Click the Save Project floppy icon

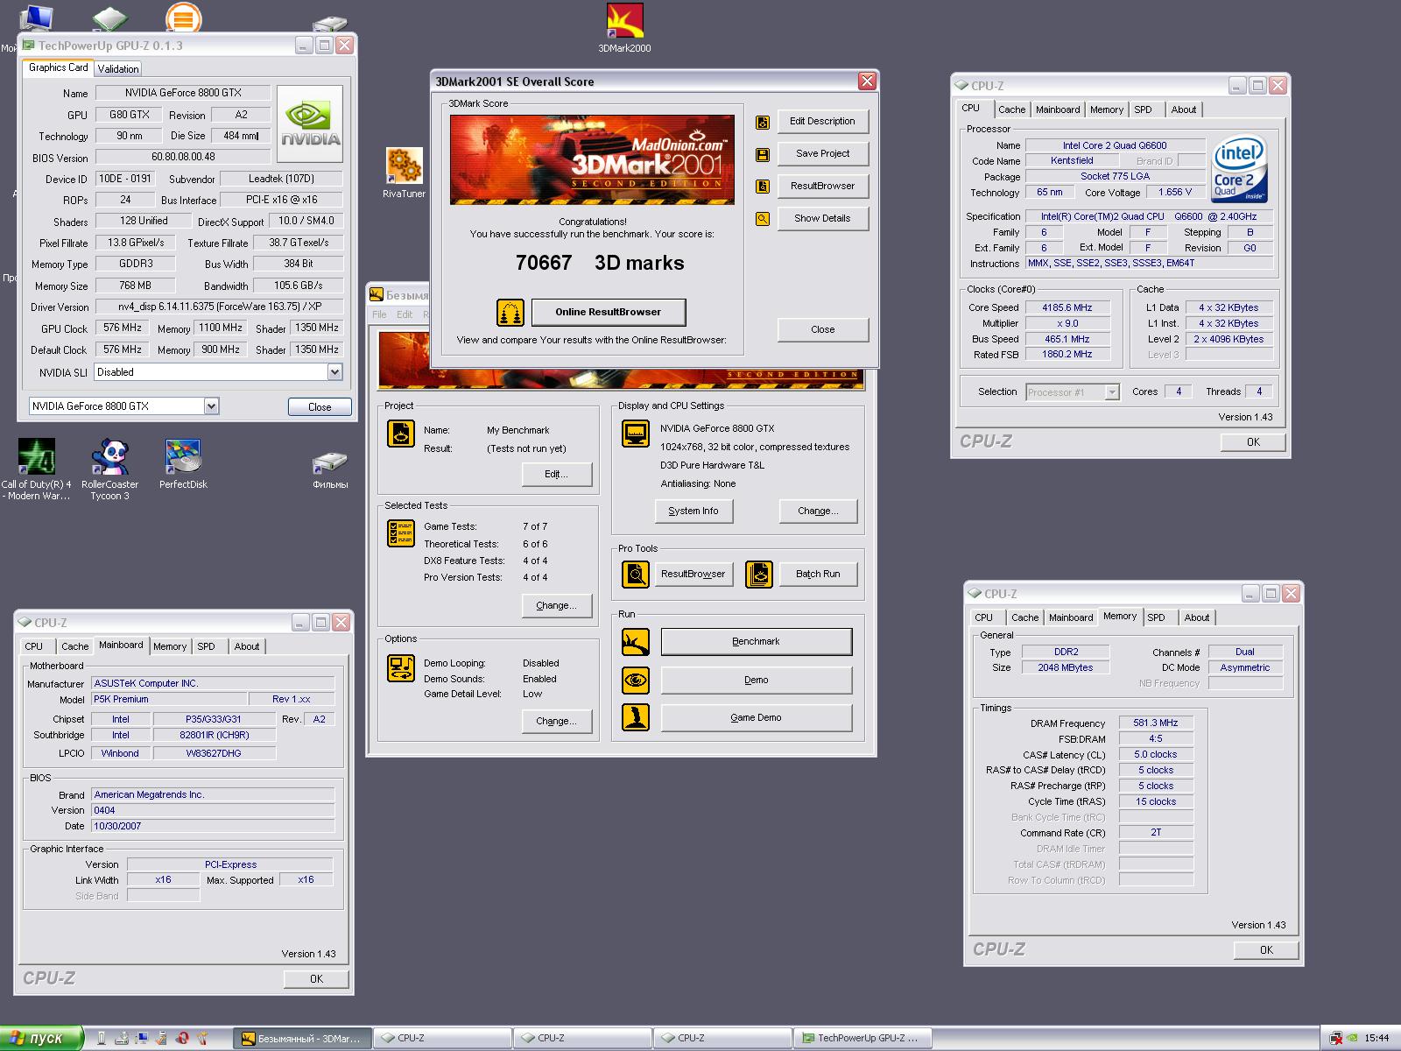pos(763,154)
